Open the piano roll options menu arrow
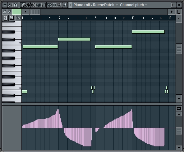The height and width of the screenshot is (152, 184). [5, 5]
